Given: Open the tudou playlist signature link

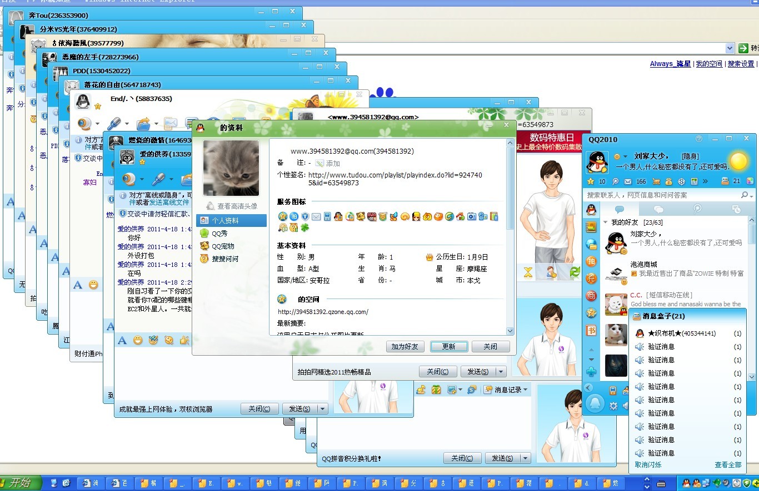Looking at the screenshot, I should tap(395, 179).
